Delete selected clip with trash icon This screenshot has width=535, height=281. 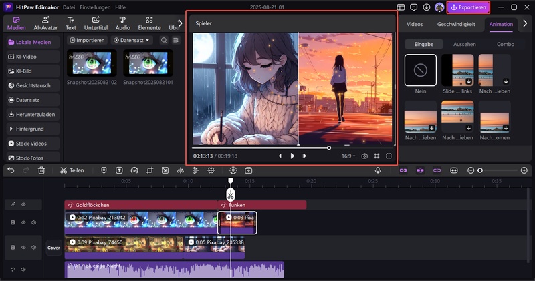coord(41,170)
